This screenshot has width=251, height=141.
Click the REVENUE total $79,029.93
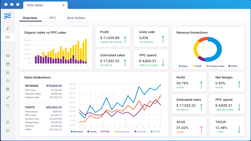[x=54, y=86]
